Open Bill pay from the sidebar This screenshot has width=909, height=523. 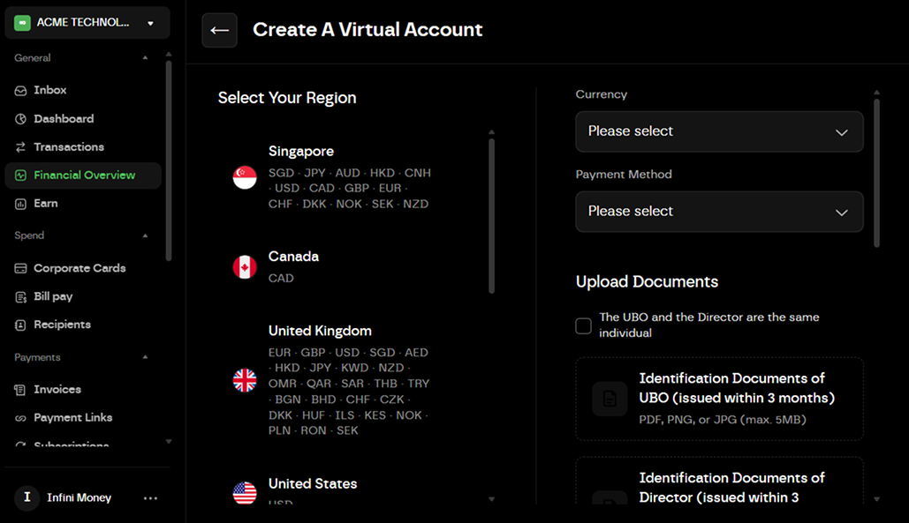point(21,295)
